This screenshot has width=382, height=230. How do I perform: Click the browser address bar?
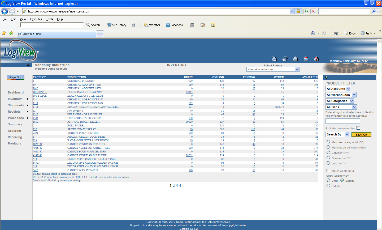[x=158, y=11]
